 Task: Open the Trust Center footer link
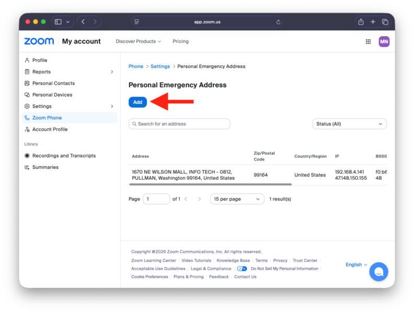(305, 260)
